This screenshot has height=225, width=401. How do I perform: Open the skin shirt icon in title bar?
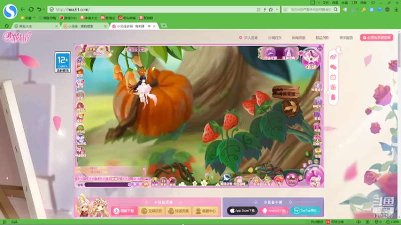click(373, 2)
